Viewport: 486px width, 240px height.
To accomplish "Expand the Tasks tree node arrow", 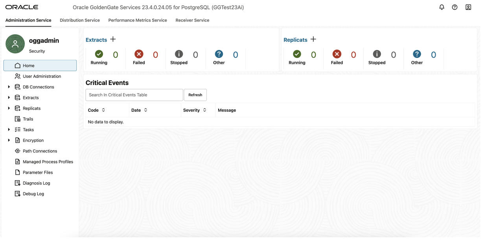I will point(9,129).
